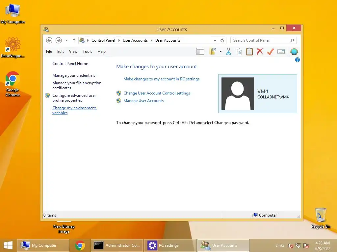This screenshot has height=252, width=337.
Task: Select the Google Chrome desktop shortcut
Action: 13,84
